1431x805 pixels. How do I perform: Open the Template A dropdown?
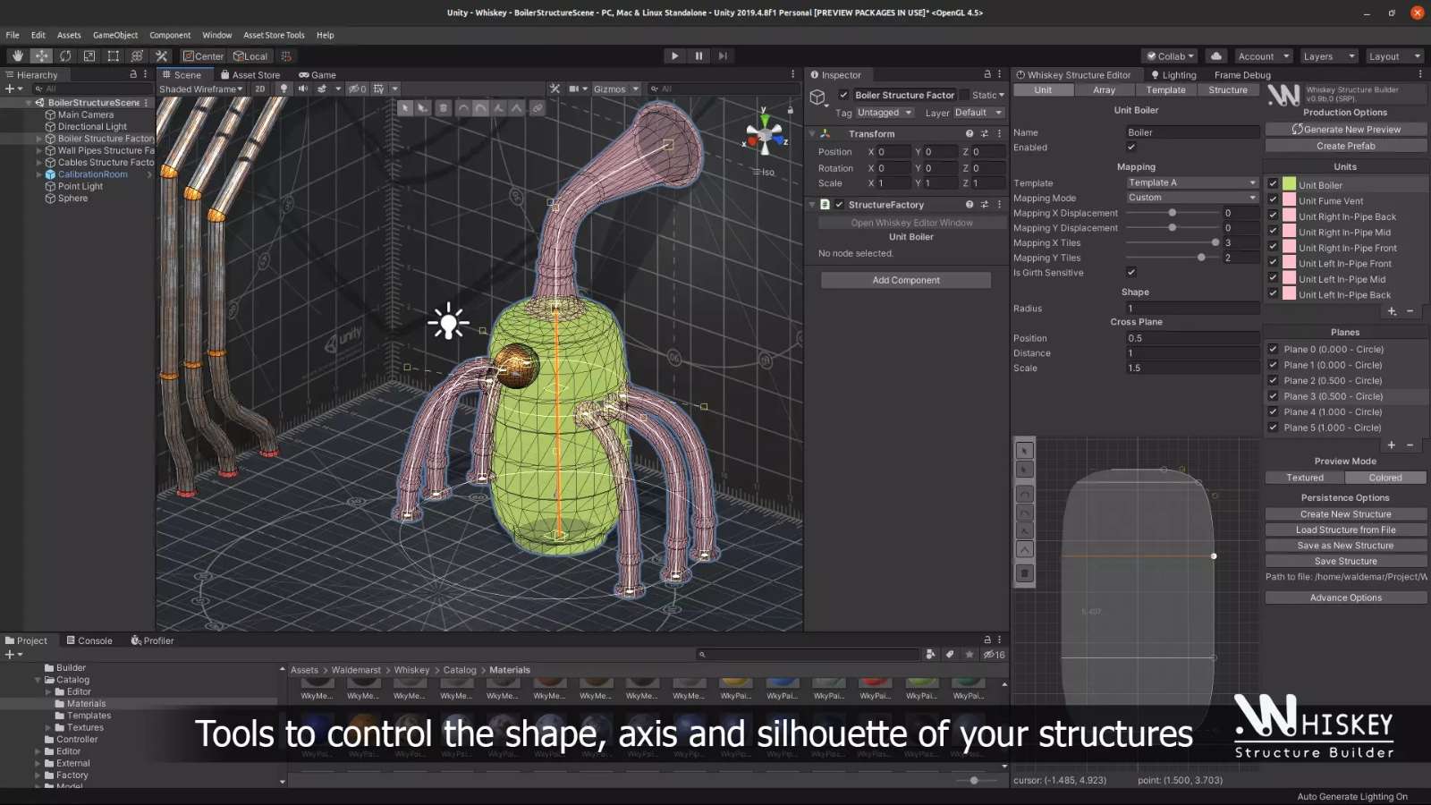pos(1192,182)
